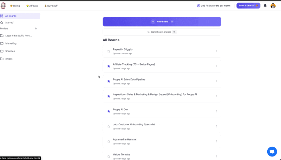Star the Aquamarine Hamster board
This screenshot has width=281, height=160.
(x=109, y=141)
